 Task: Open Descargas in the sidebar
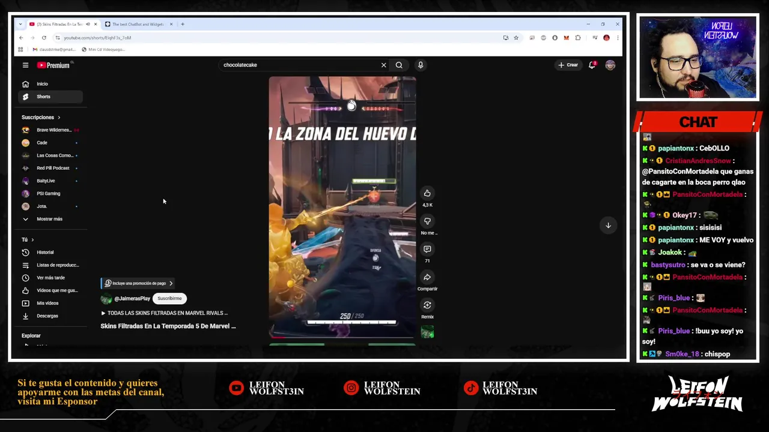[50, 316]
